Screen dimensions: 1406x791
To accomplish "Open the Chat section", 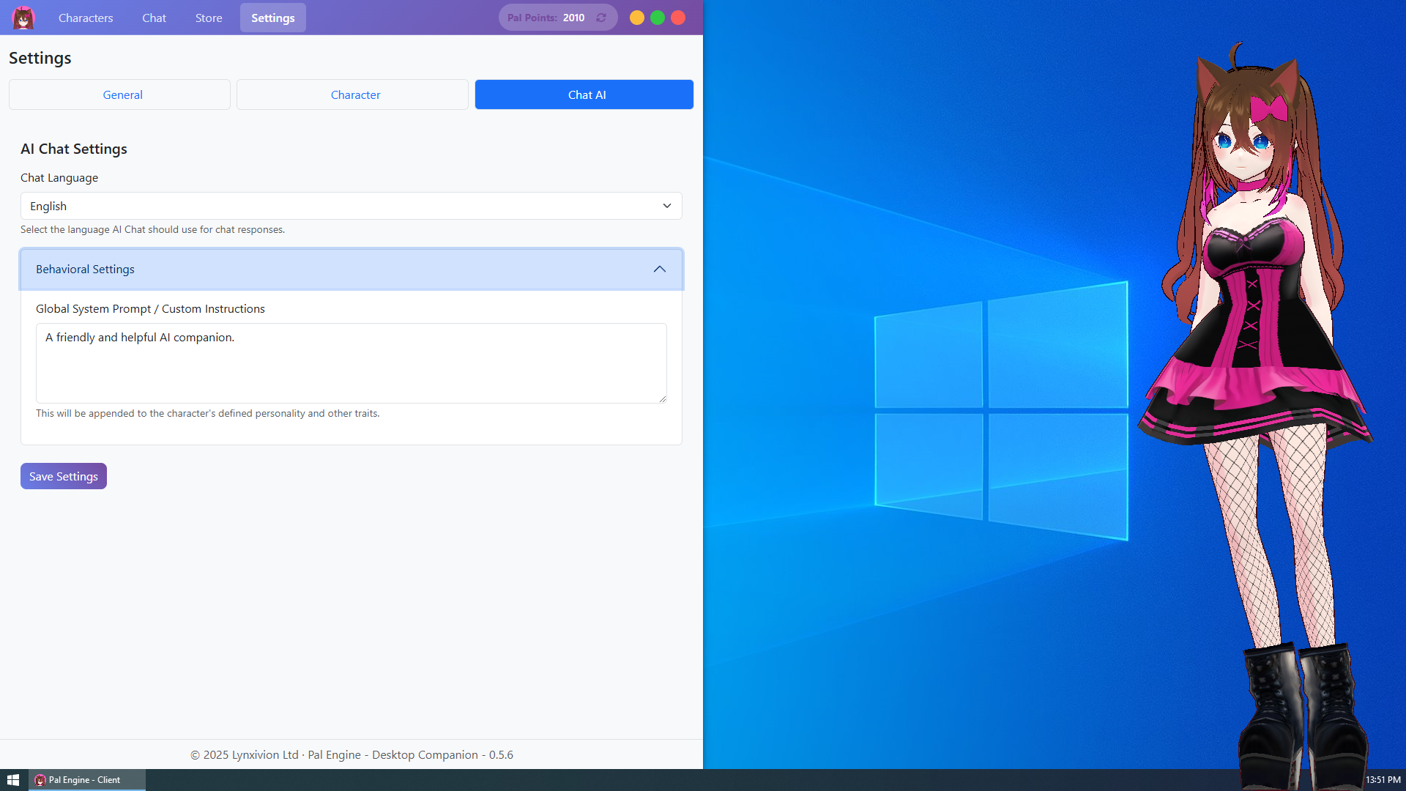I will tap(154, 17).
